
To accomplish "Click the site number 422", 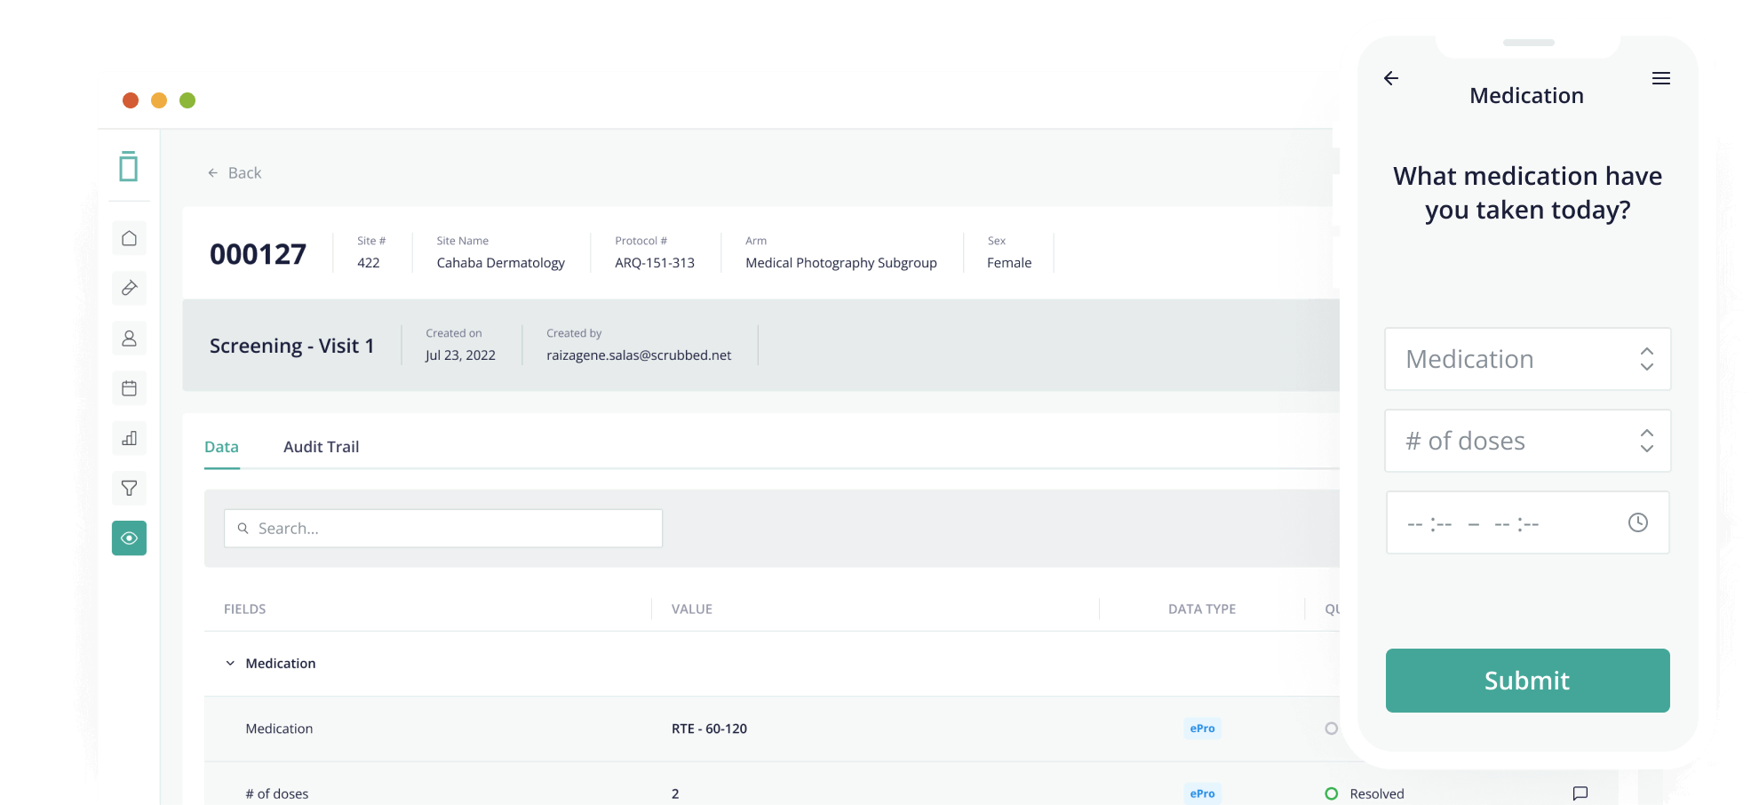I will click(x=369, y=263).
